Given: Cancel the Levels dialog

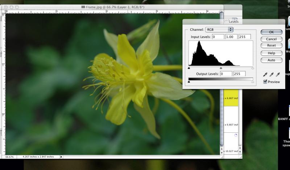Looking at the screenshot, I should 271,39.
